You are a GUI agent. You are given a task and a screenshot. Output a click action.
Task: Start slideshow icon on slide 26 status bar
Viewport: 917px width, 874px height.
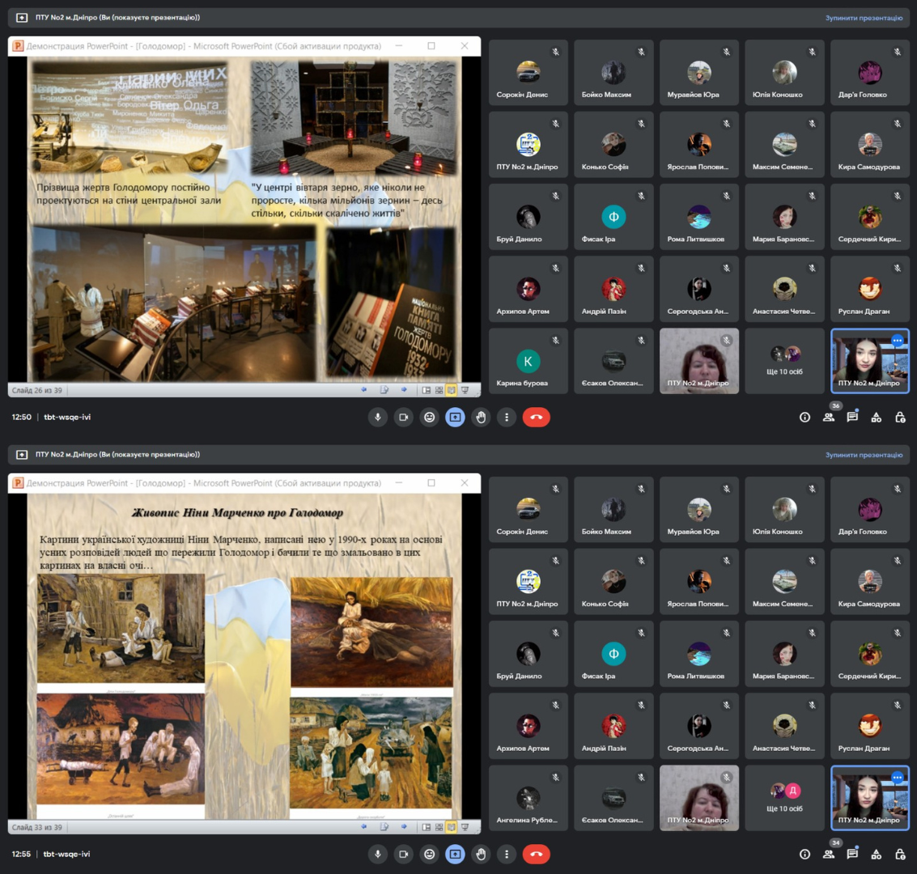(x=465, y=390)
